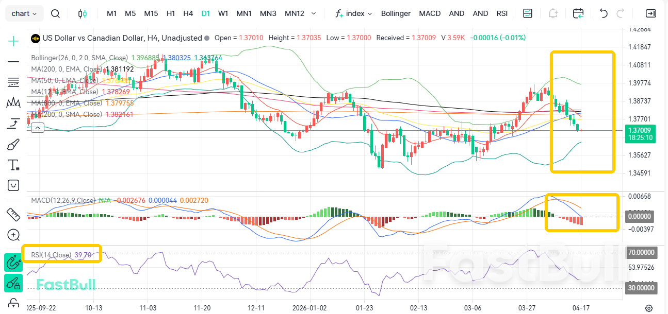This screenshot has height=314, width=668.
Task: Select the Zoom-in tool
Action: pos(13,235)
